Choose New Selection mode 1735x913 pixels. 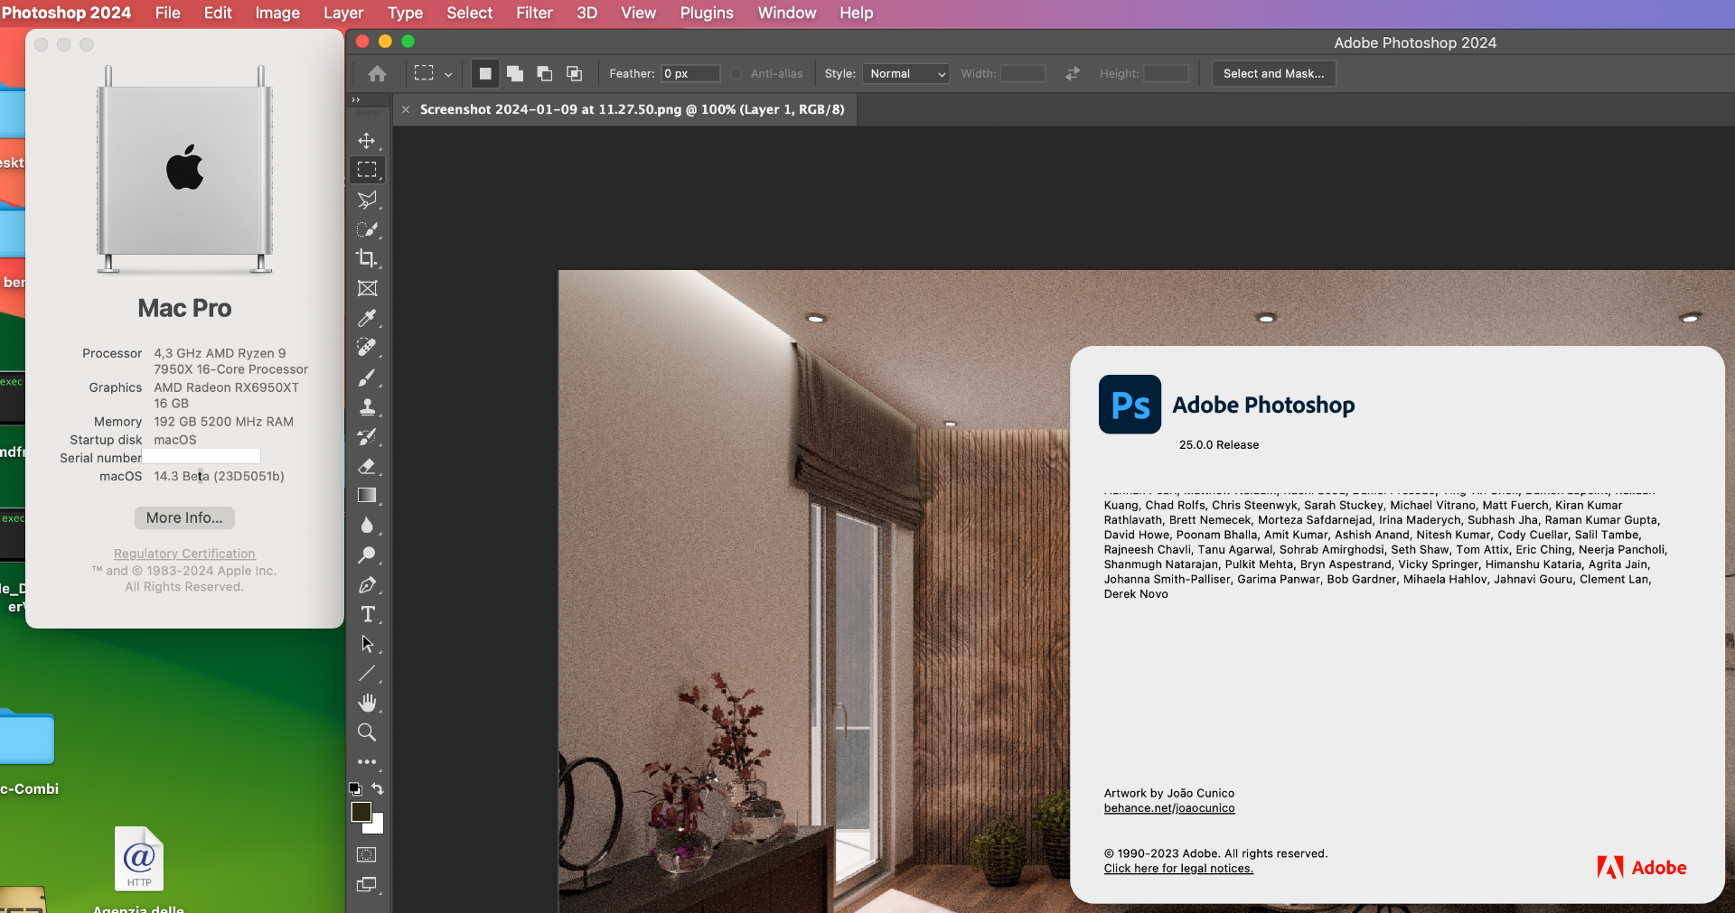(x=485, y=74)
